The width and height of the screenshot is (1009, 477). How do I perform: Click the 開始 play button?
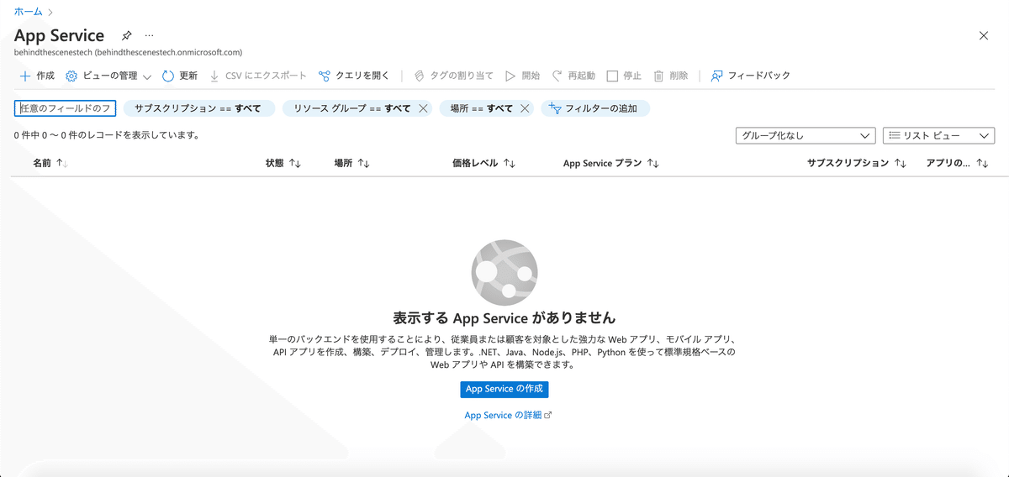(x=522, y=76)
